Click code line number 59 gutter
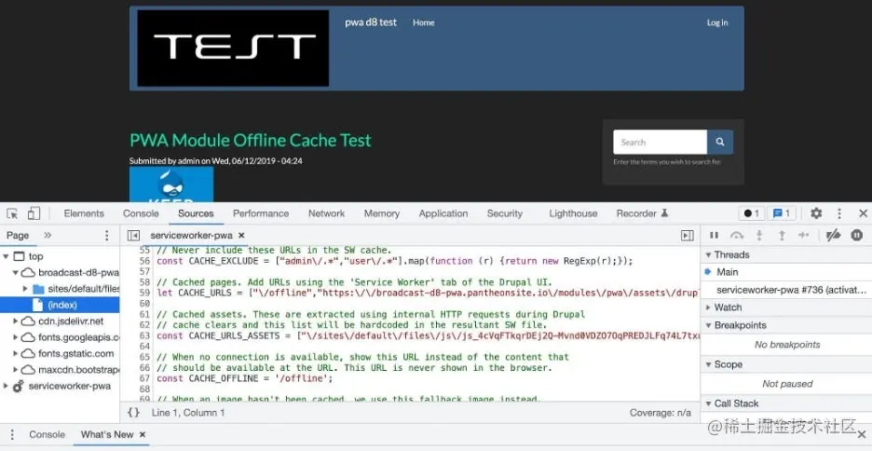 tap(144, 293)
